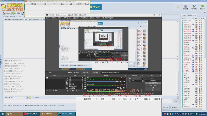Undock the scene transitions panel via header icon
This screenshot has width=207, height=116.
click(143, 76)
